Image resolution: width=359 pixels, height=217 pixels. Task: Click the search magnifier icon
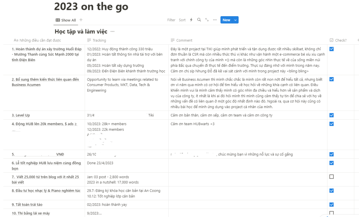click(199, 20)
